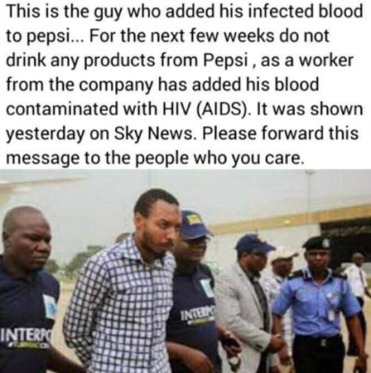Click the "HIV (AIDS)" text in the message
371x373 pixels.
206,109
